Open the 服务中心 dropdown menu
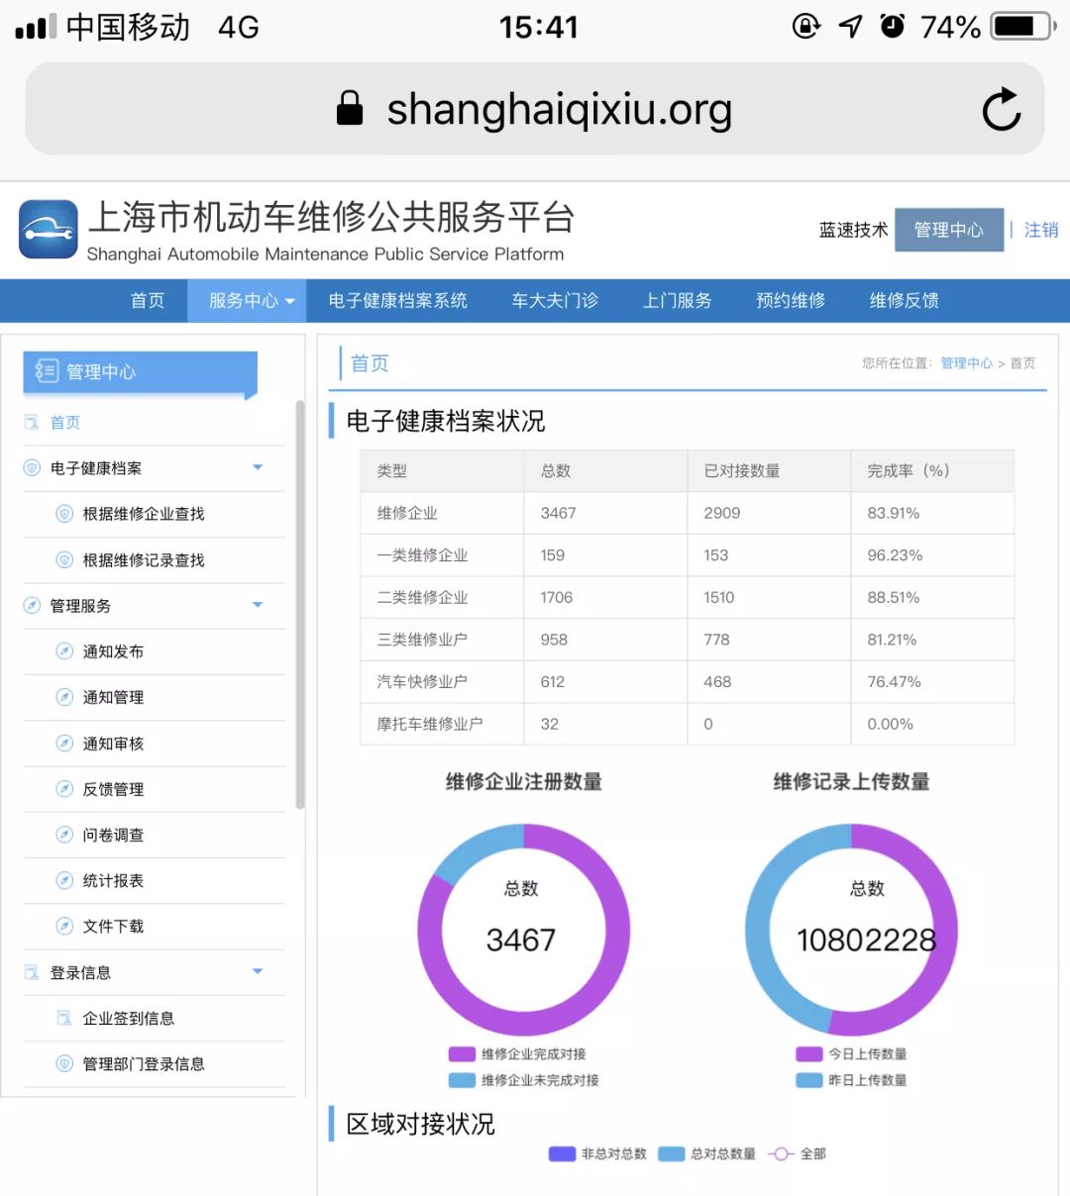This screenshot has height=1196, width=1070. tap(247, 301)
